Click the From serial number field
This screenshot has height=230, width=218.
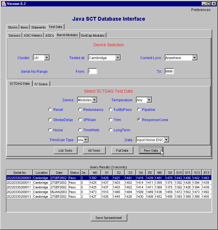[x=92, y=71]
